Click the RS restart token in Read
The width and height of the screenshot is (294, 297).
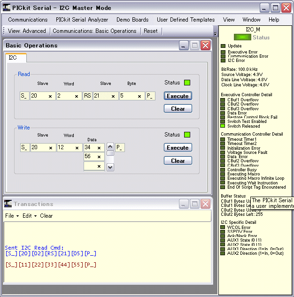[87, 96]
